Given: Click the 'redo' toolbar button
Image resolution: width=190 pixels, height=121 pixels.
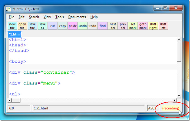Looking at the screenshot, I should point(93,26).
